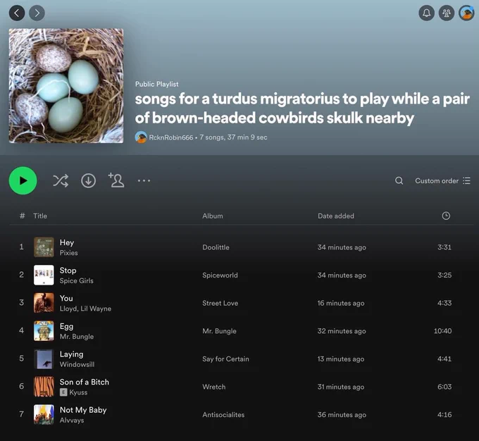Open the Say for Certain album link

[x=225, y=359]
